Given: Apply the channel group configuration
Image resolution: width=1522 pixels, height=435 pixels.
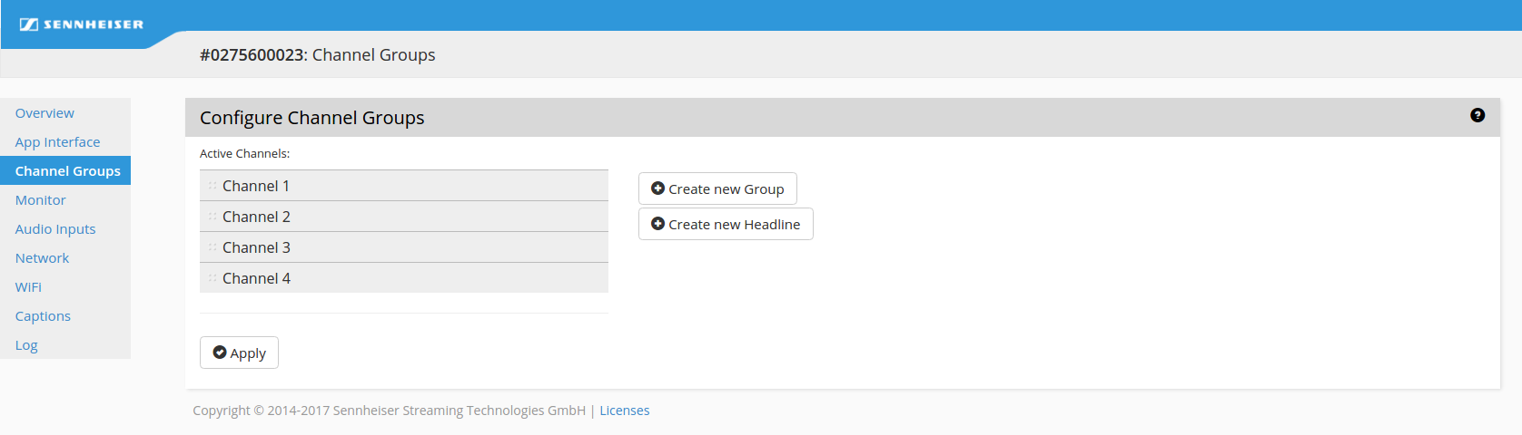Looking at the screenshot, I should click(x=239, y=353).
